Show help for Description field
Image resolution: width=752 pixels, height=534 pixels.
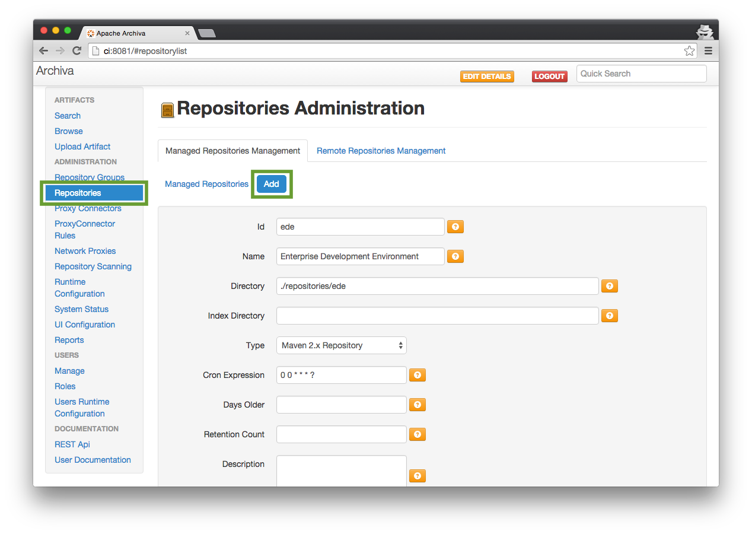pos(418,476)
